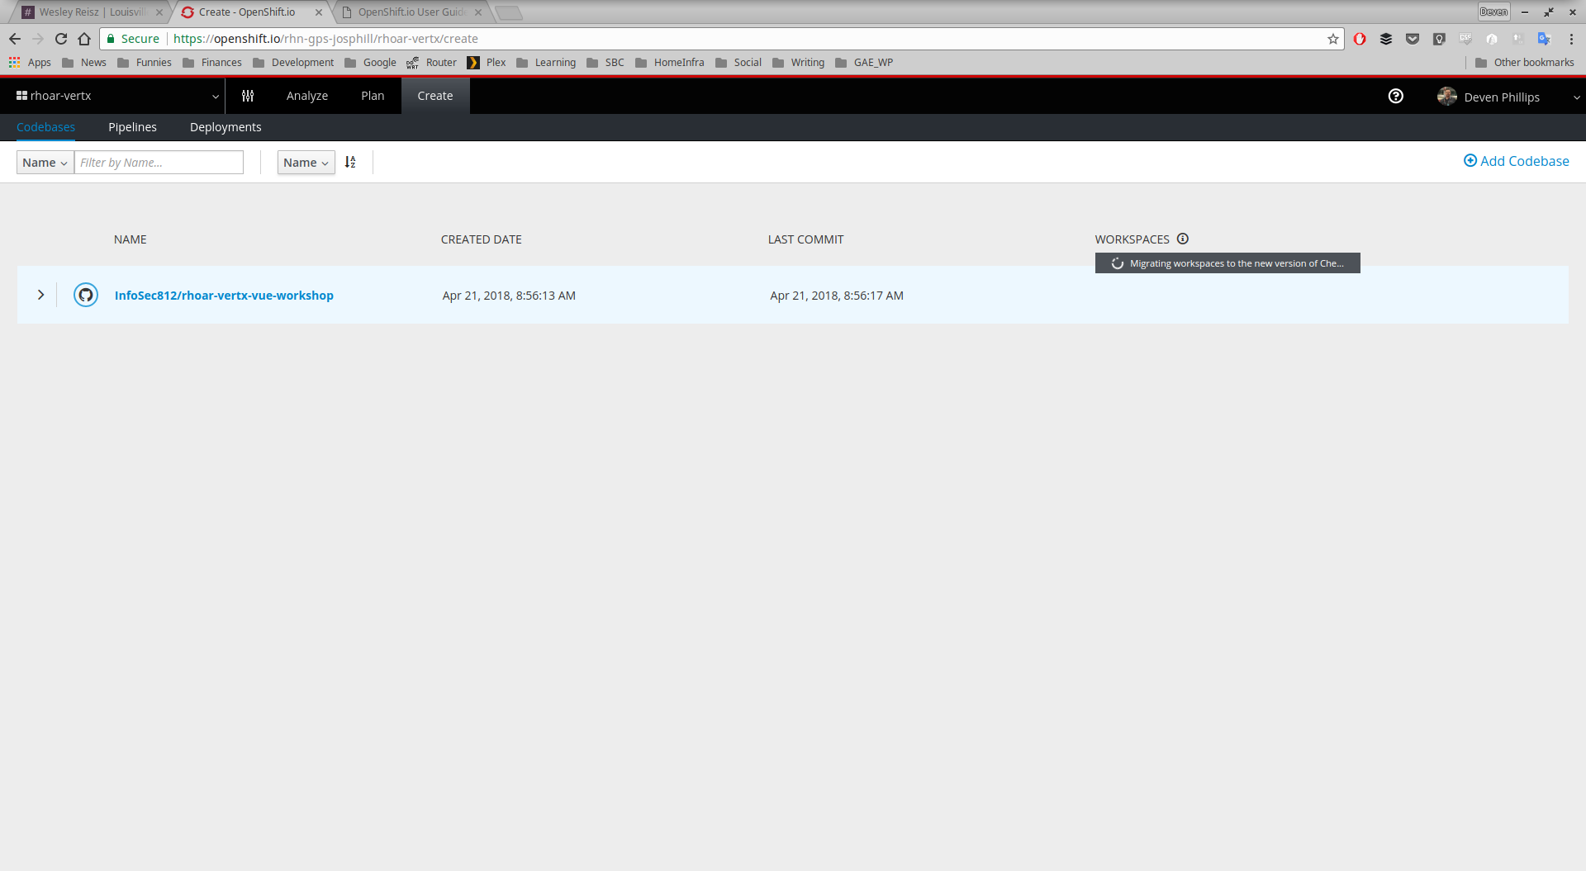The image size is (1586, 871).
Task: Switch to the Wesley Reisz browser tab
Action: click(x=91, y=12)
